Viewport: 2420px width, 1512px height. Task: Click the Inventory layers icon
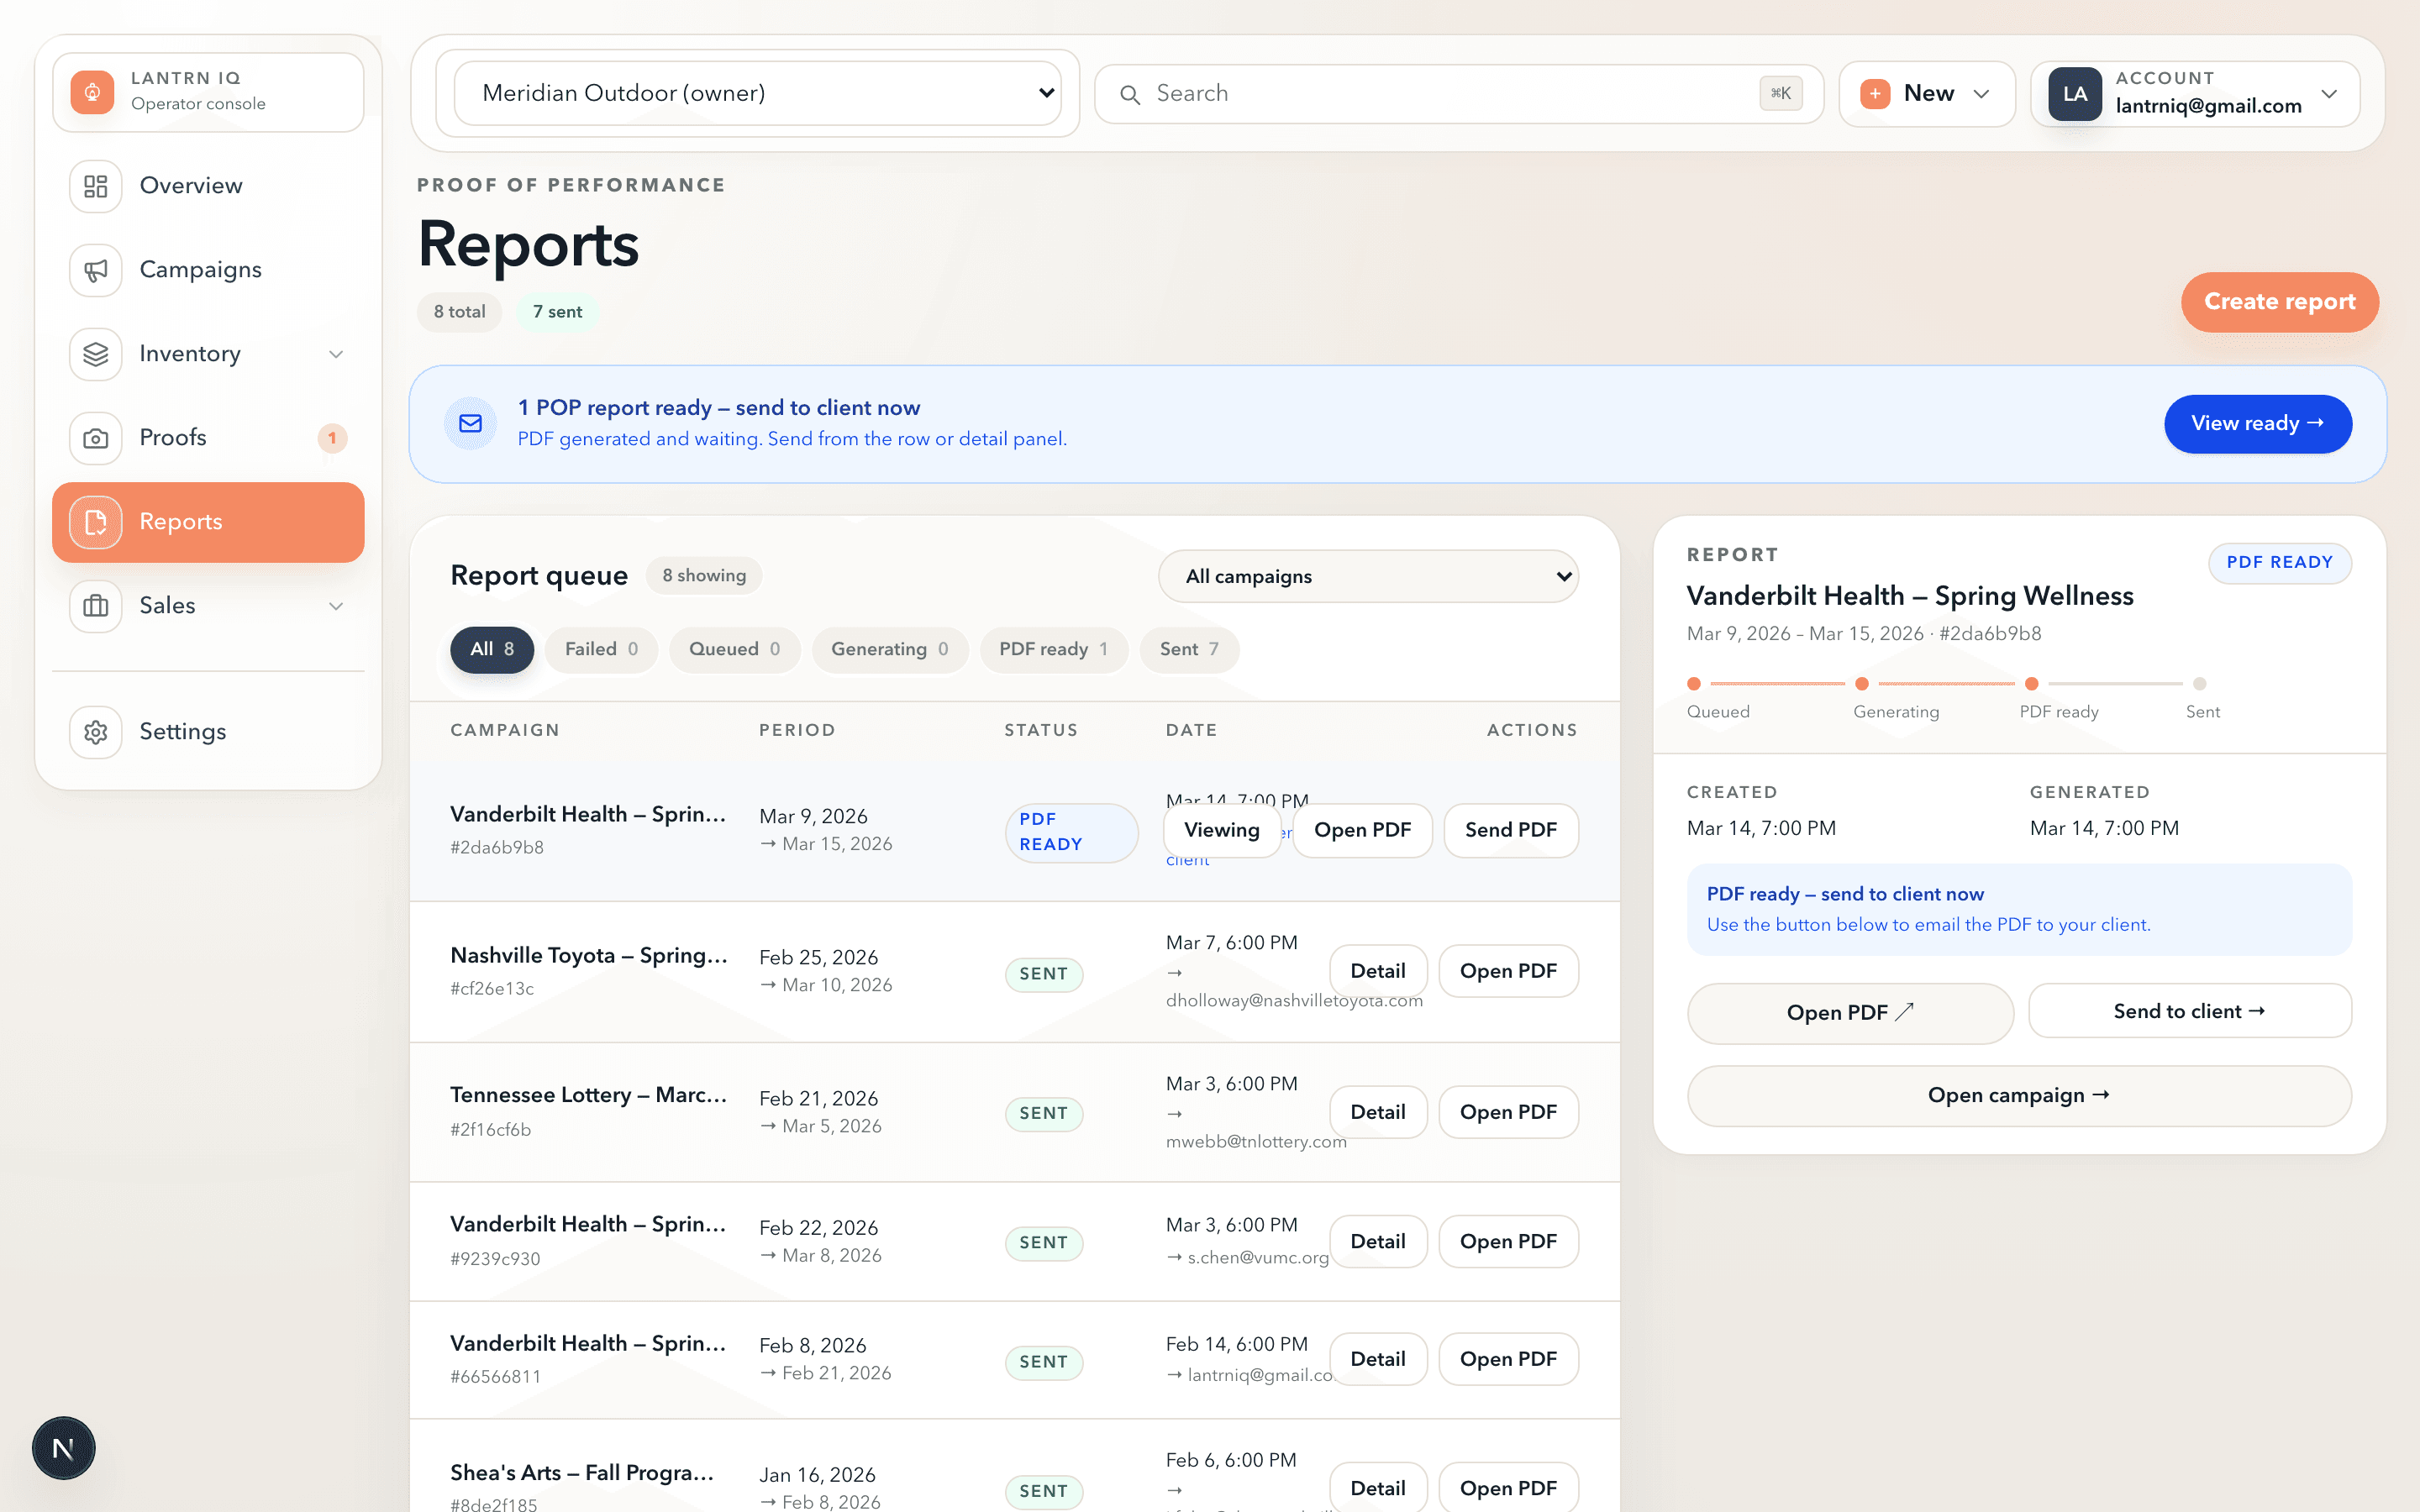95,353
